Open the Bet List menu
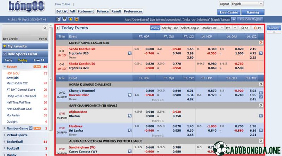 click(62, 11)
